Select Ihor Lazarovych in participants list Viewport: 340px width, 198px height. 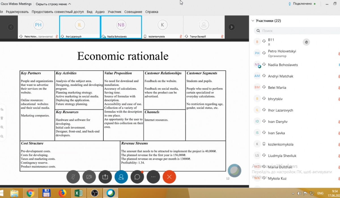(x=280, y=110)
